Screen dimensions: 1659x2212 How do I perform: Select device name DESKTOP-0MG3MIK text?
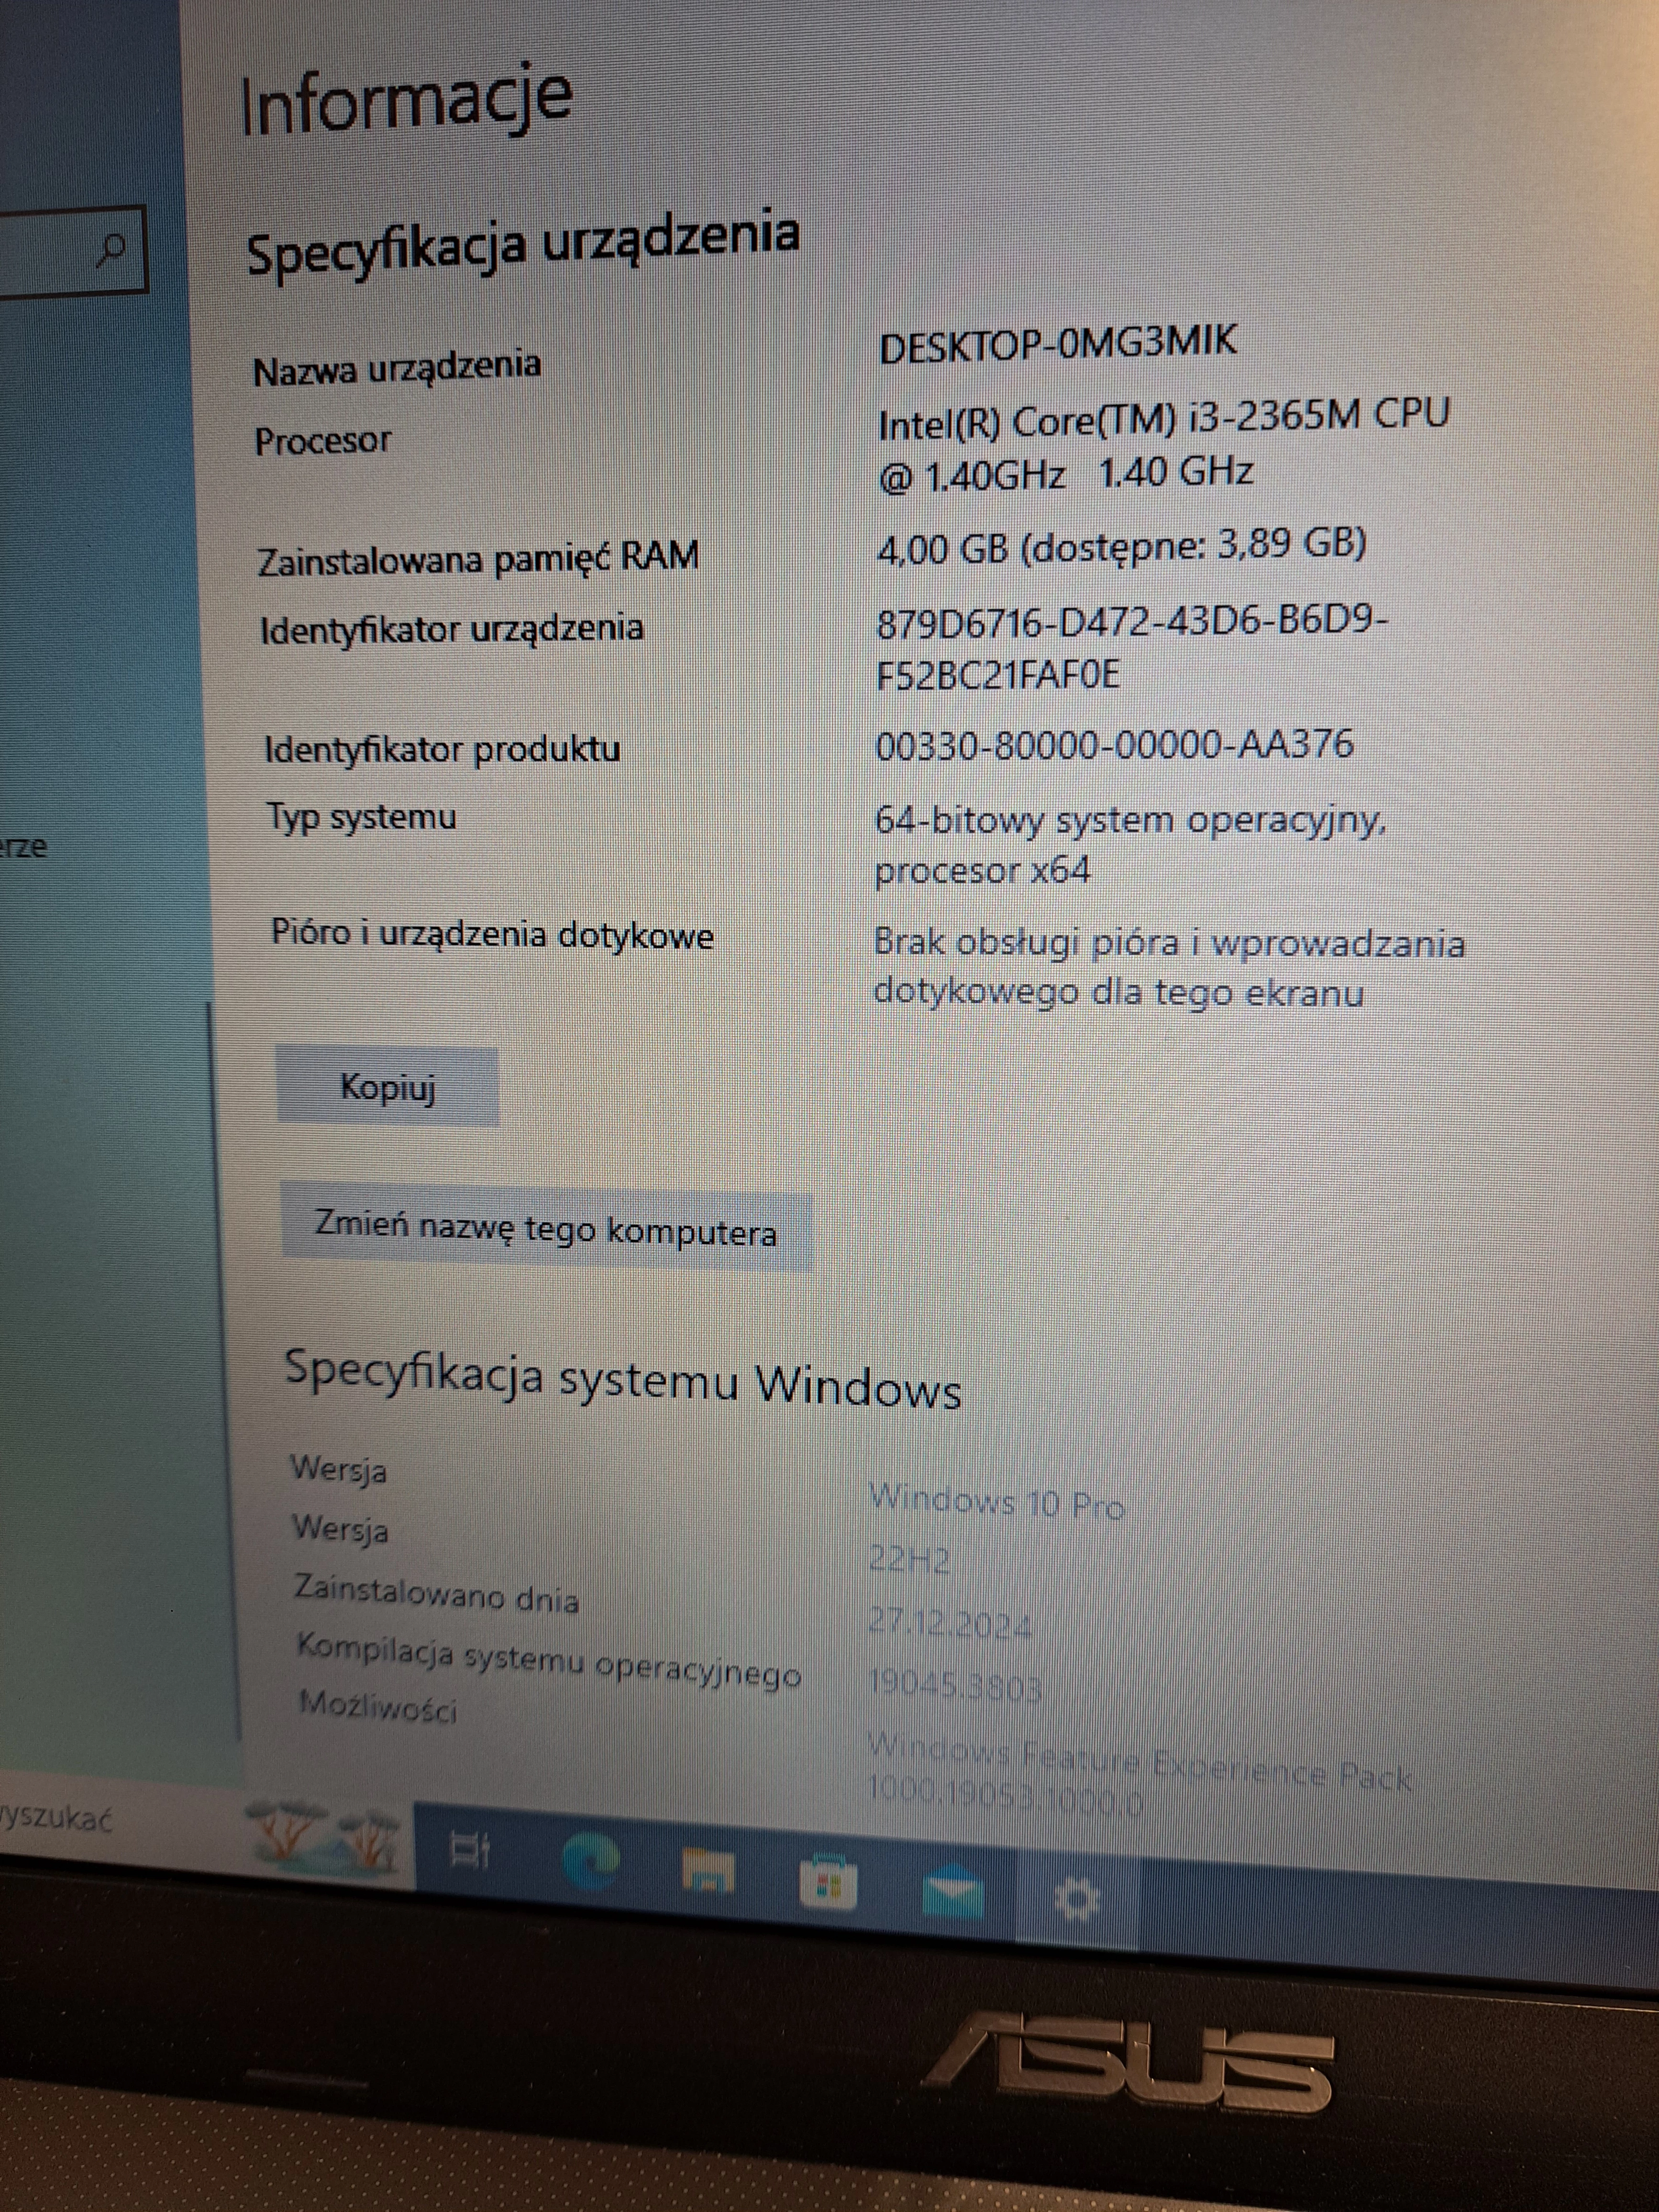pos(1058,343)
